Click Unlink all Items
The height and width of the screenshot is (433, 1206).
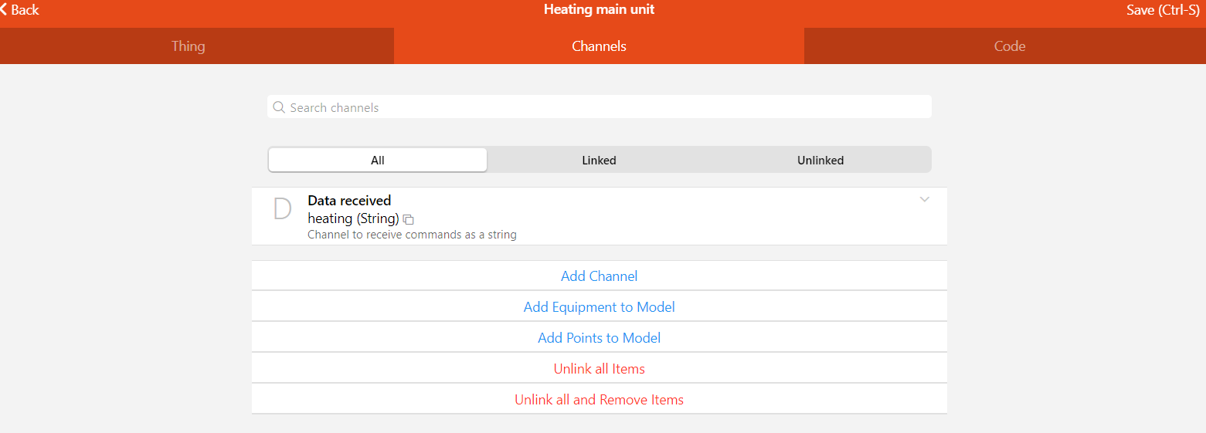(600, 368)
